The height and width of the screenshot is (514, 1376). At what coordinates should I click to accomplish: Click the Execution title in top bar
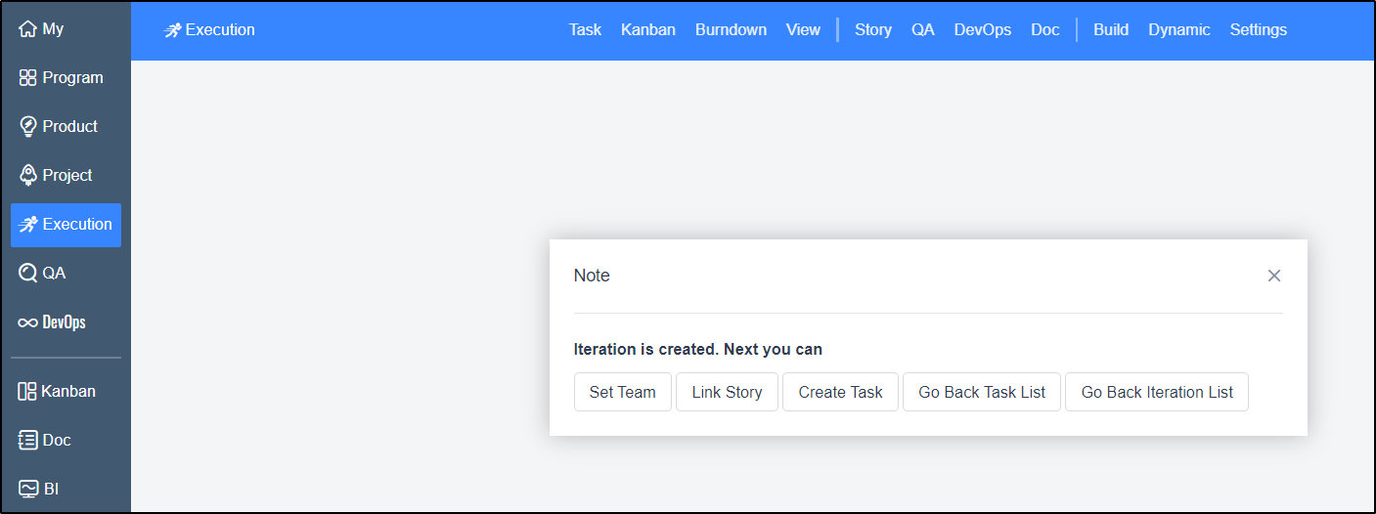(220, 30)
